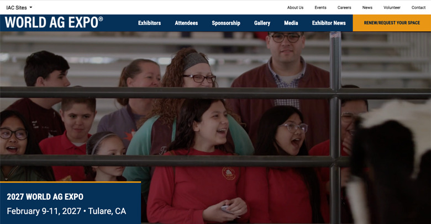Open the Gallery menu item
Screen dimensions: 431x224
262,23
